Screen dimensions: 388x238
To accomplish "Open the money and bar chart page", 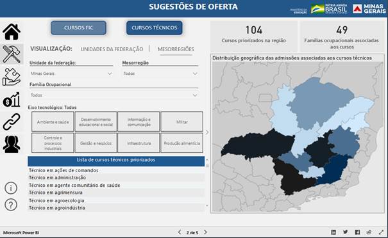I will pyautogui.click(x=12, y=100).
